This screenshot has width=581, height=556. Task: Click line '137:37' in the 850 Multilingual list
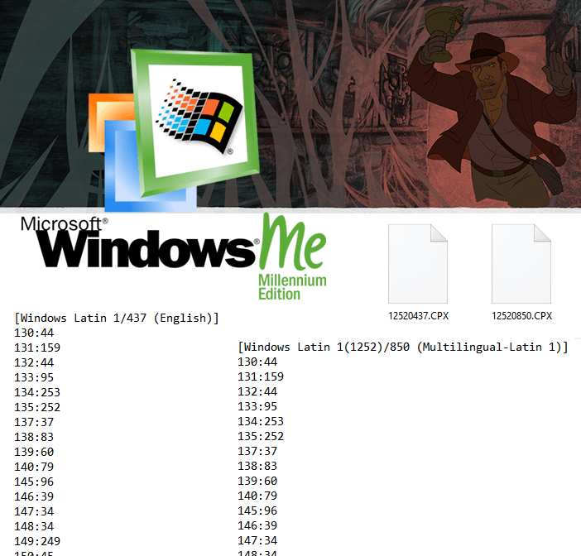pyautogui.click(x=257, y=451)
